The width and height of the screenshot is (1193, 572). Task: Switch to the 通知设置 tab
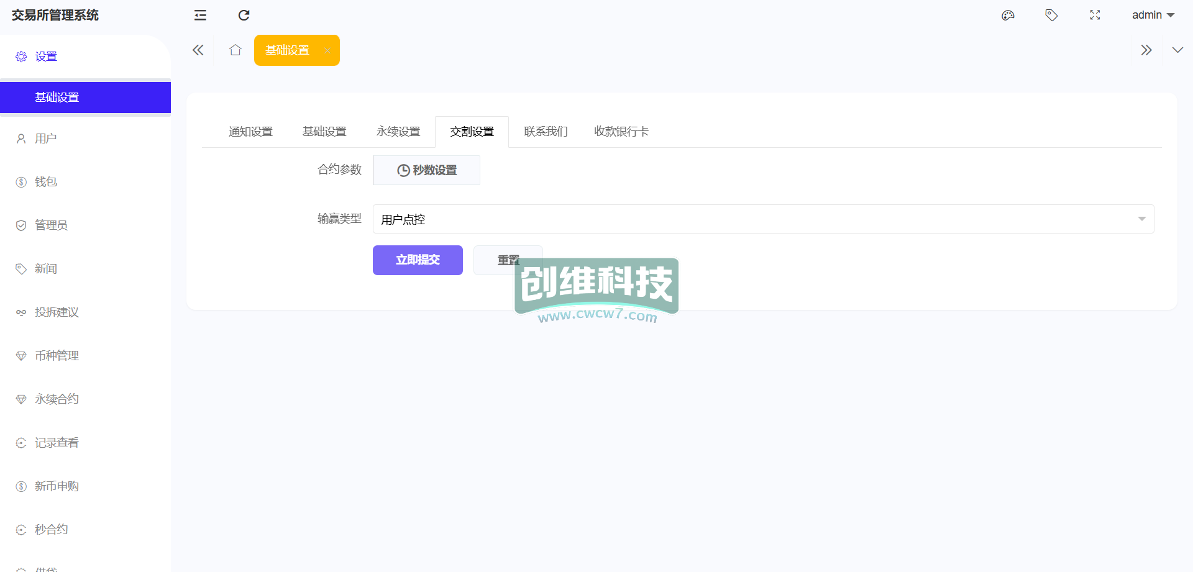250,132
